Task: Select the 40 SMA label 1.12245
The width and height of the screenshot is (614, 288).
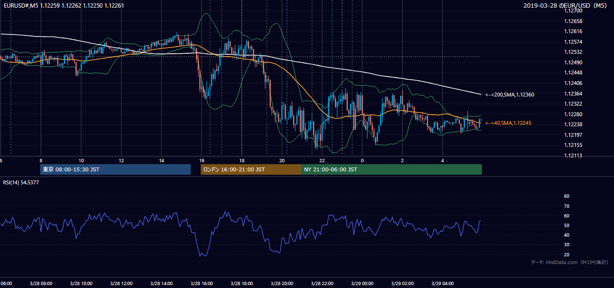Action: tap(508, 123)
